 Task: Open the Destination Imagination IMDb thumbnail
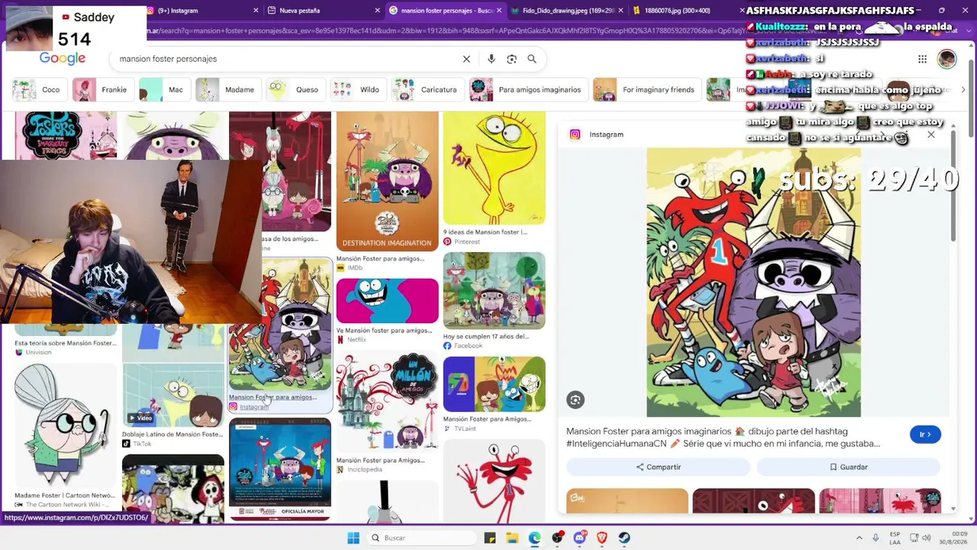click(387, 182)
